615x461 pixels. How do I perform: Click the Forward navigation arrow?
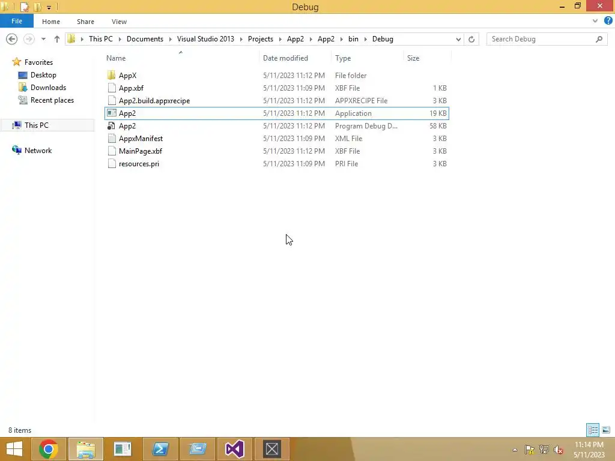point(29,39)
